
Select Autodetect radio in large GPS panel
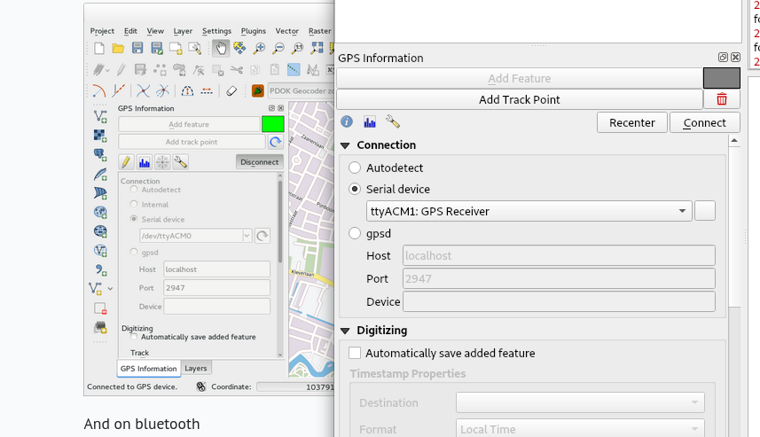tap(355, 168)
